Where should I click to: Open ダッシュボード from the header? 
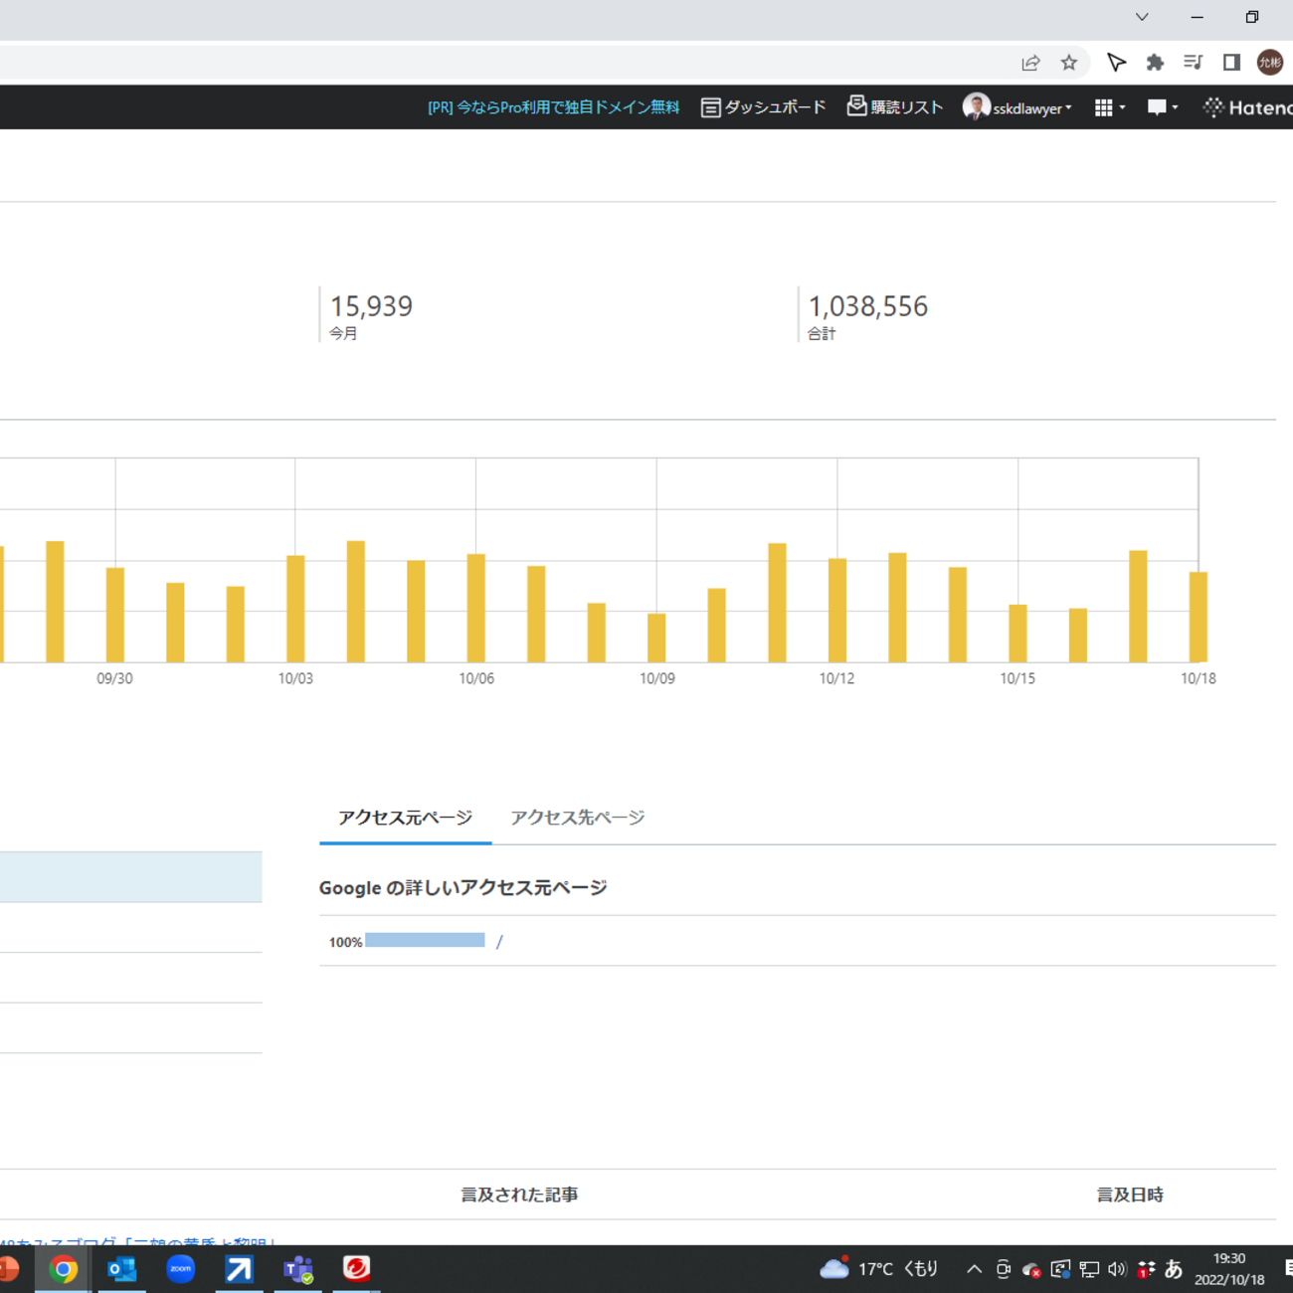[x=764, y=107]
